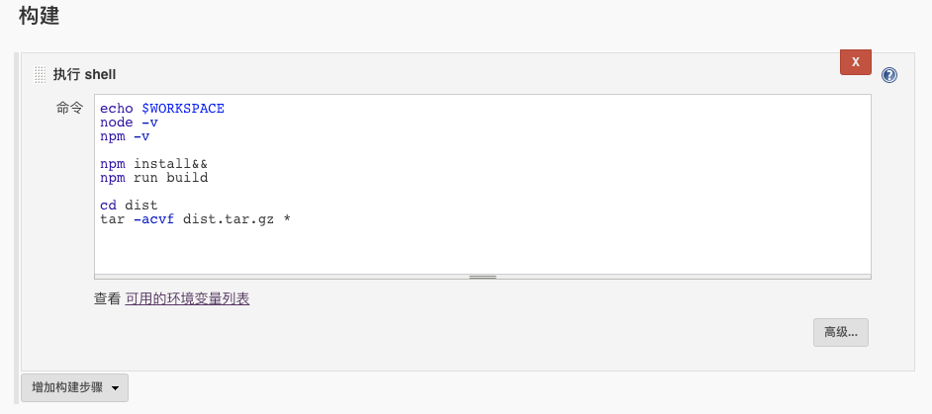
Task: Click empty area at bottom of command box
Action: tap(482, 252)
